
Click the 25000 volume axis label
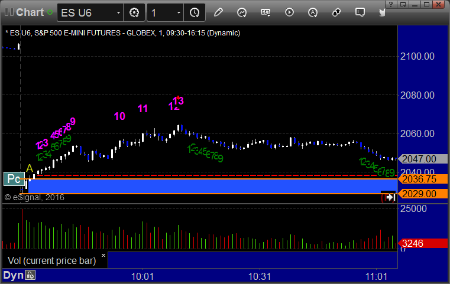coord(413,208)
